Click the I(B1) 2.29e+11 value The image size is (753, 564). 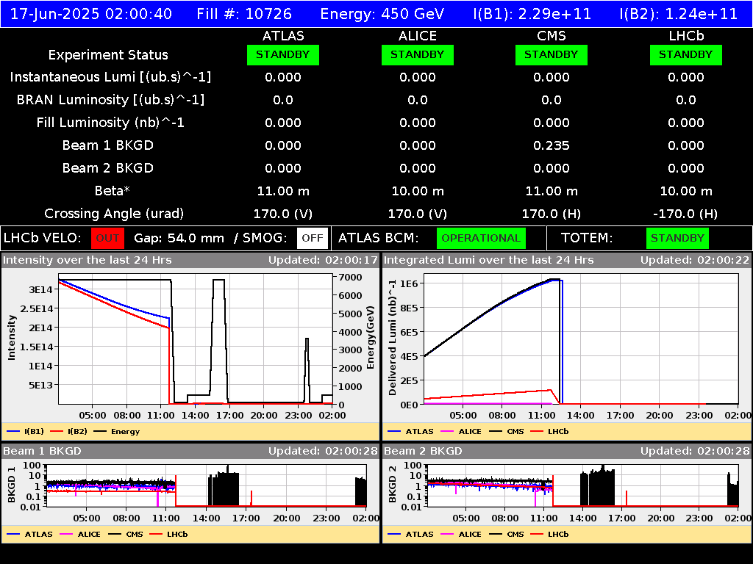click(x=532, y=14)
